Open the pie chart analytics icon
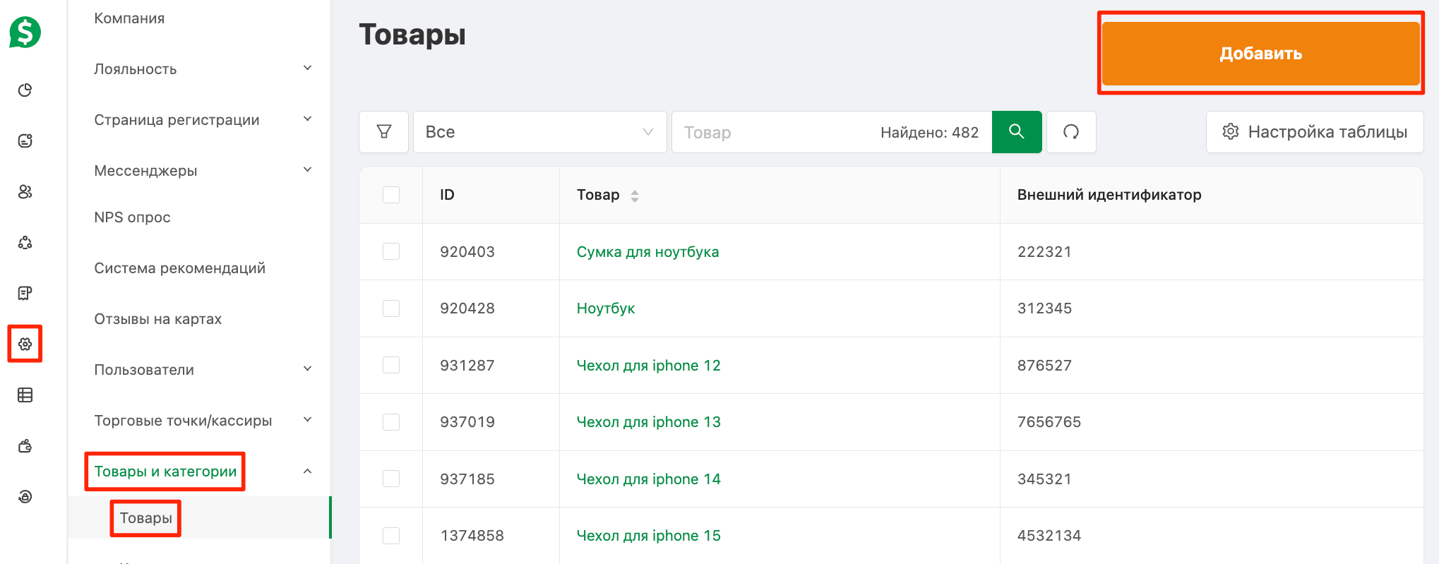Image resolution: width=1439 pixels, height=564 pixels. tap(25, 90)
